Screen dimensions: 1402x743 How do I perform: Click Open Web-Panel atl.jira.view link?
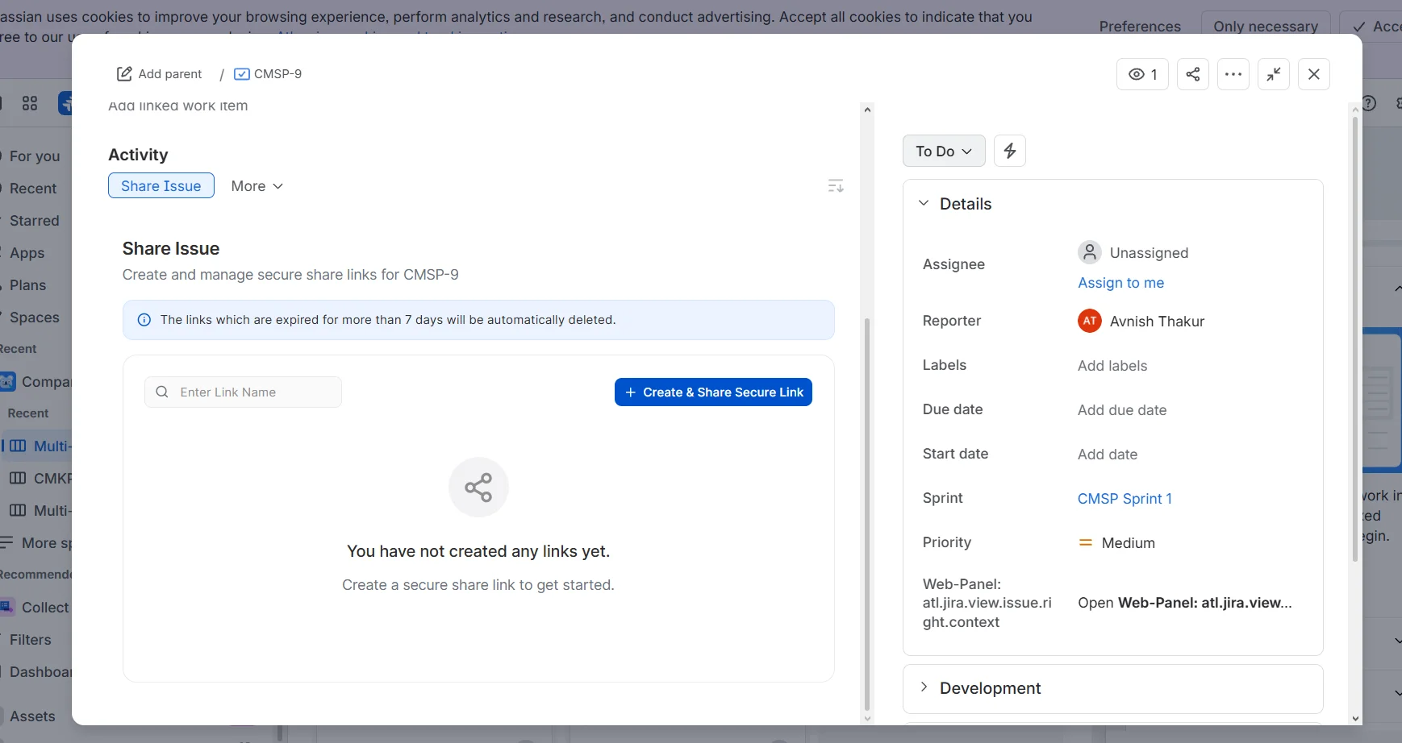tap(1184, 603)
